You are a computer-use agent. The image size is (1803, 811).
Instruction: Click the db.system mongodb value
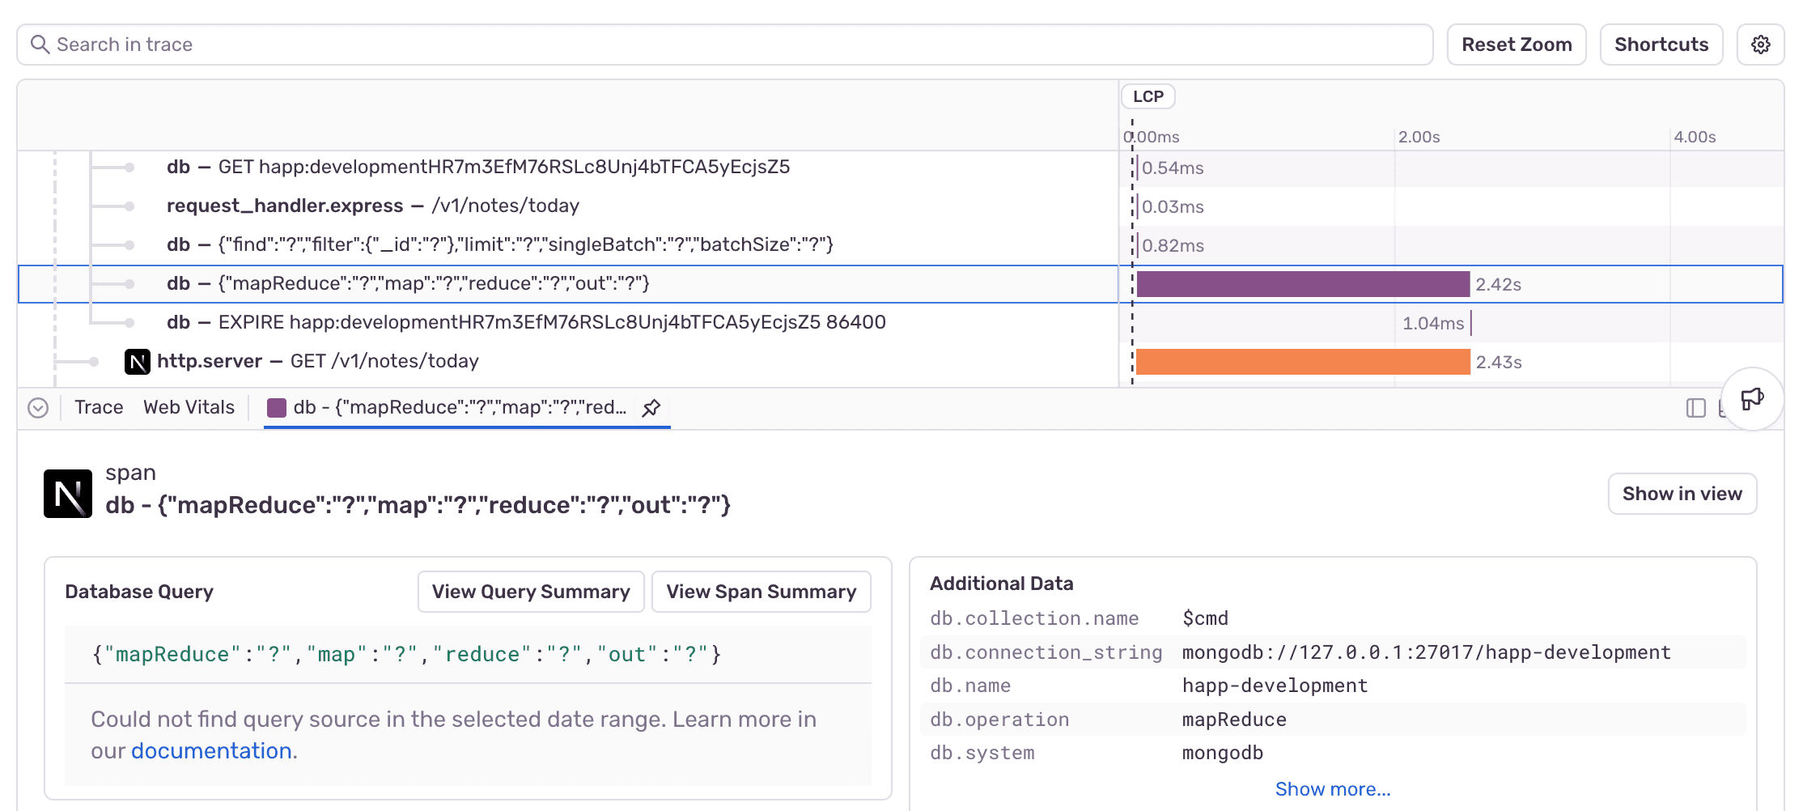[x=1223, y=753]
